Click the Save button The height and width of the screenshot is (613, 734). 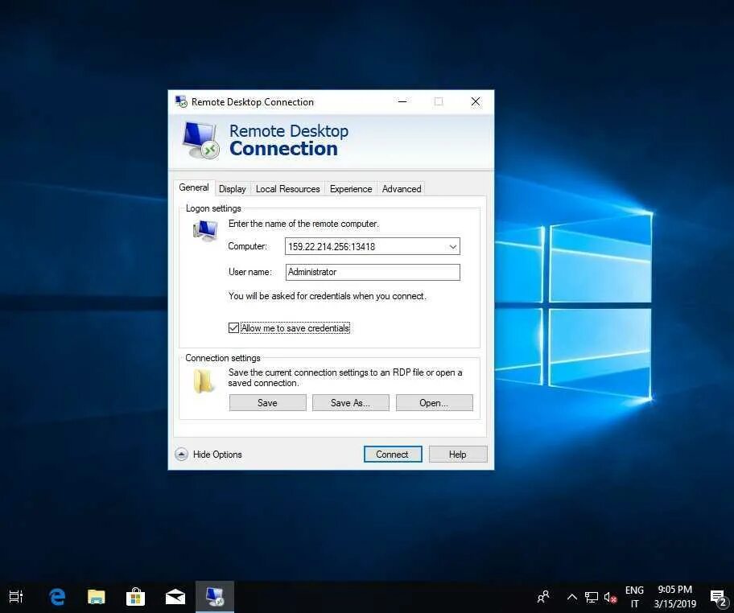point(267,403)
